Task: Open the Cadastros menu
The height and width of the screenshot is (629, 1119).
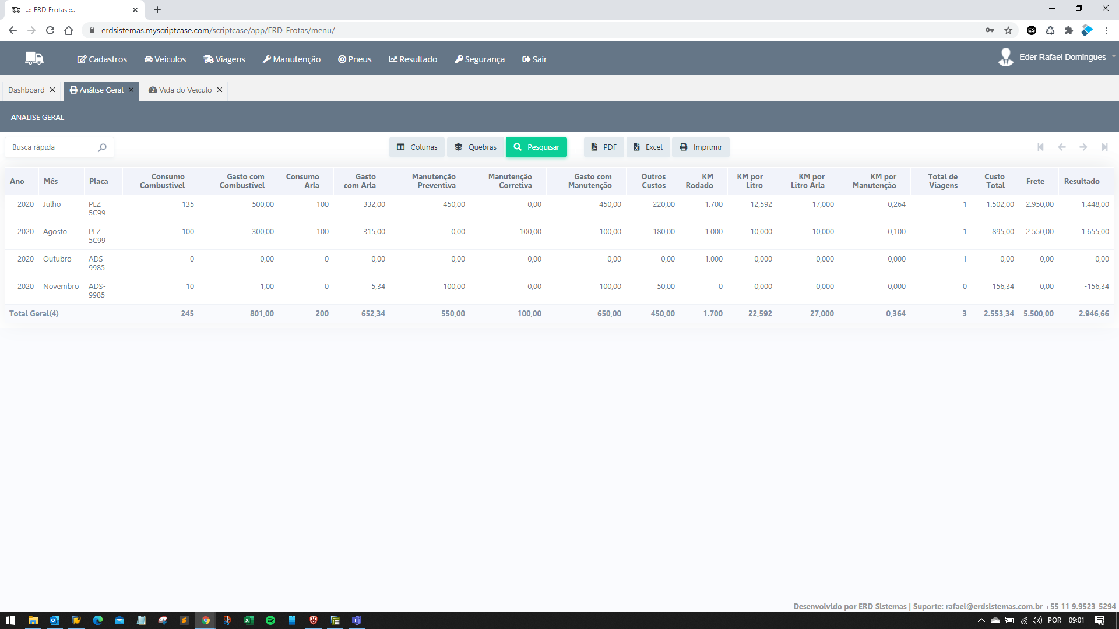Action: coord(102,59)
